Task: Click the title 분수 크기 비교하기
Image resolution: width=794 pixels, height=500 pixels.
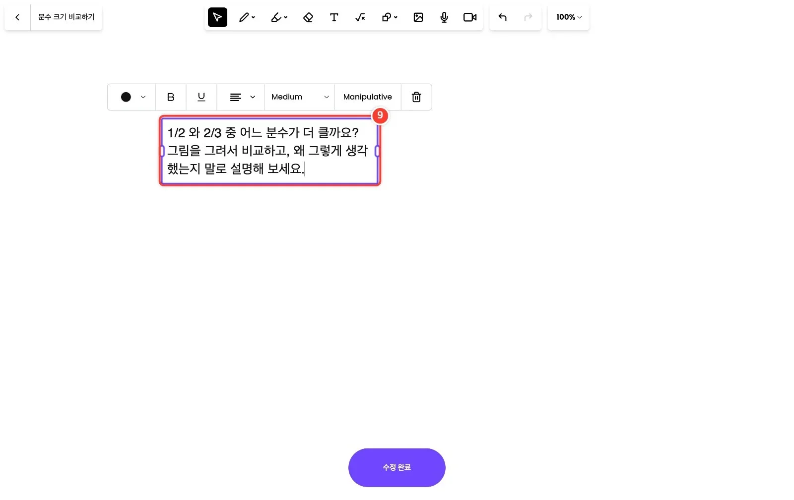Action: click(66, 17)
